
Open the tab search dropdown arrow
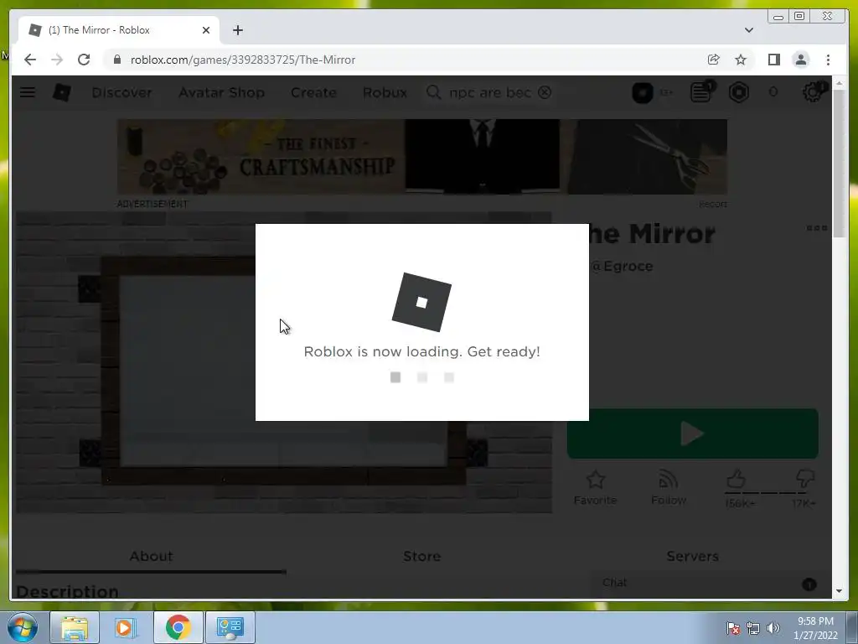[x=749, y=30]
